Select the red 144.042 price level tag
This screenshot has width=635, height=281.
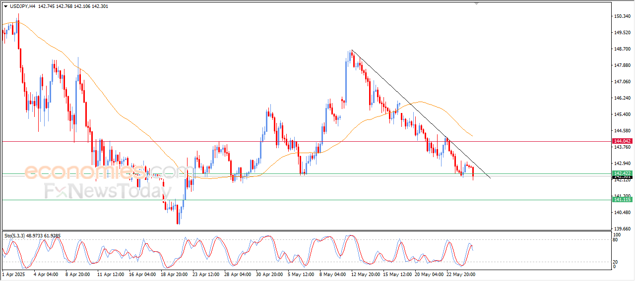(x=622, y=141)
